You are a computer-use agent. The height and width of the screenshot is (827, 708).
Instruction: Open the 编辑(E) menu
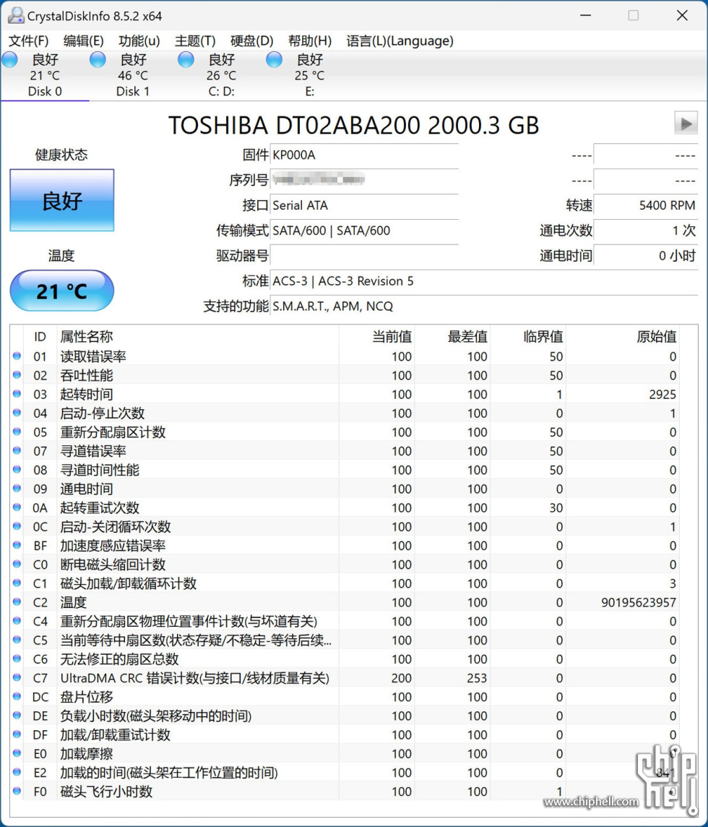tap(83, 40)
